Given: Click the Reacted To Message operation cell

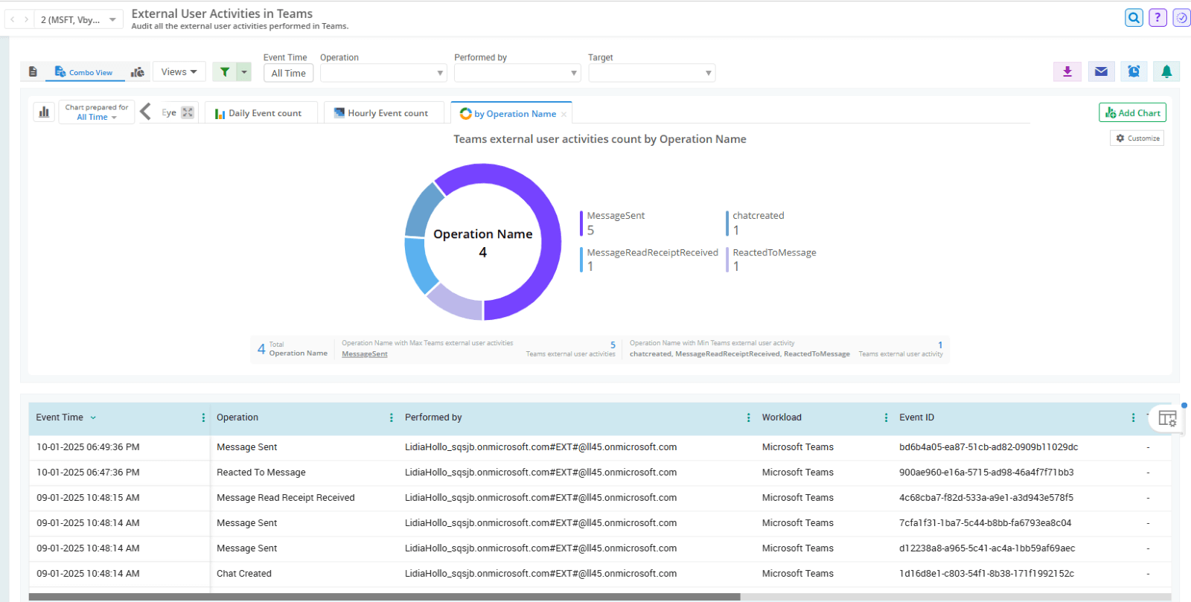Looking at the screenshot, I should click(261, 473).
